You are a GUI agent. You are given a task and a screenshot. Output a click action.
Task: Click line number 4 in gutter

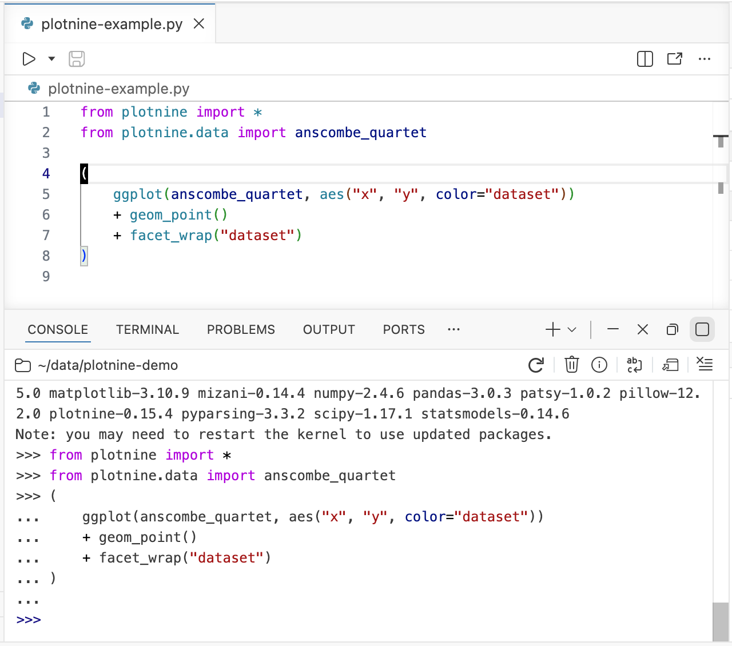point(46,173)
